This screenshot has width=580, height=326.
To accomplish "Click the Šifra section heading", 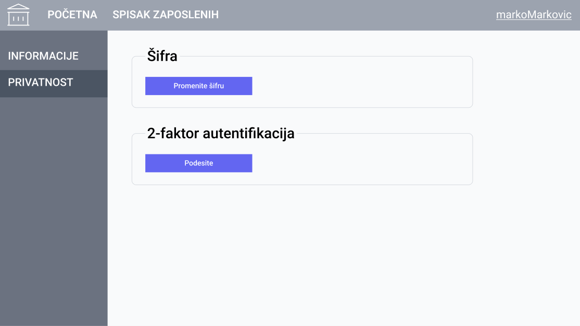I will (163, 56).
